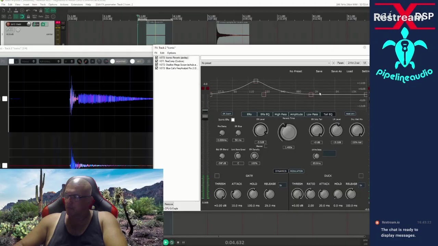Click the ER Level knob
Screen dimensions: 438x246
coord(260,130)
